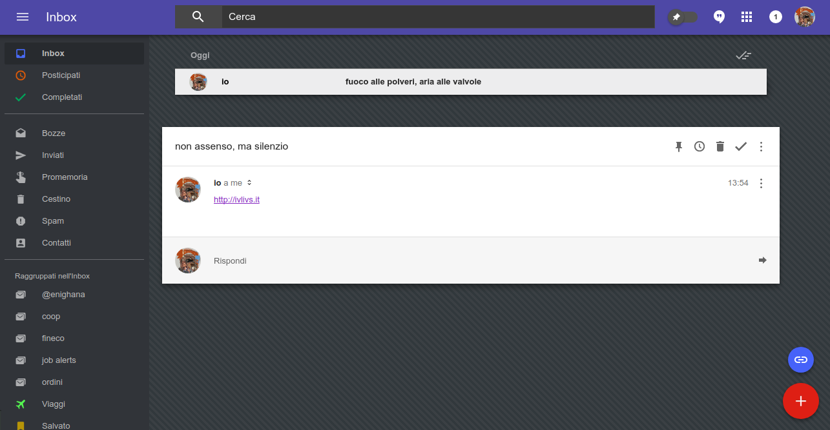The width and height of the screenshot is (830, 430).
Task: Click the Spam exclamation icon
Action: click(21, 221)
